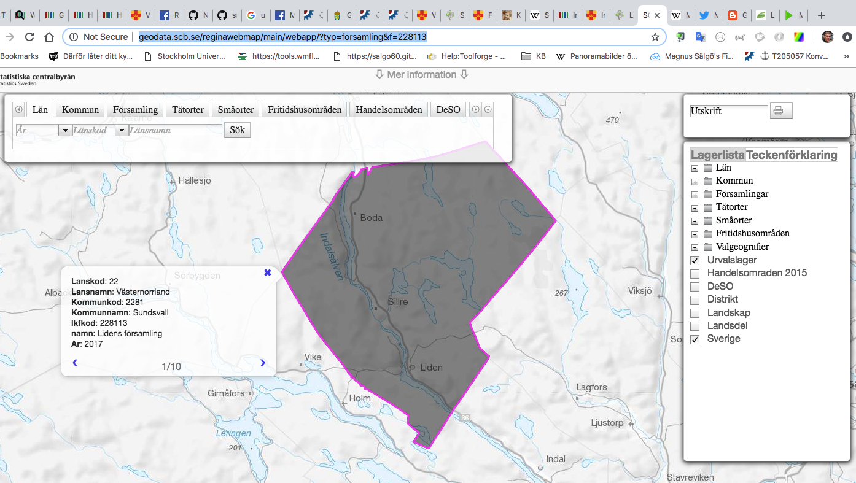Expand the Fritidshusområden layer folder

pyautogui.click(x=695, y=234)
